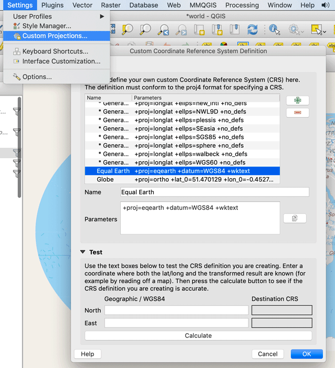Expand User Profiles submenu arrow

[102, 16]
